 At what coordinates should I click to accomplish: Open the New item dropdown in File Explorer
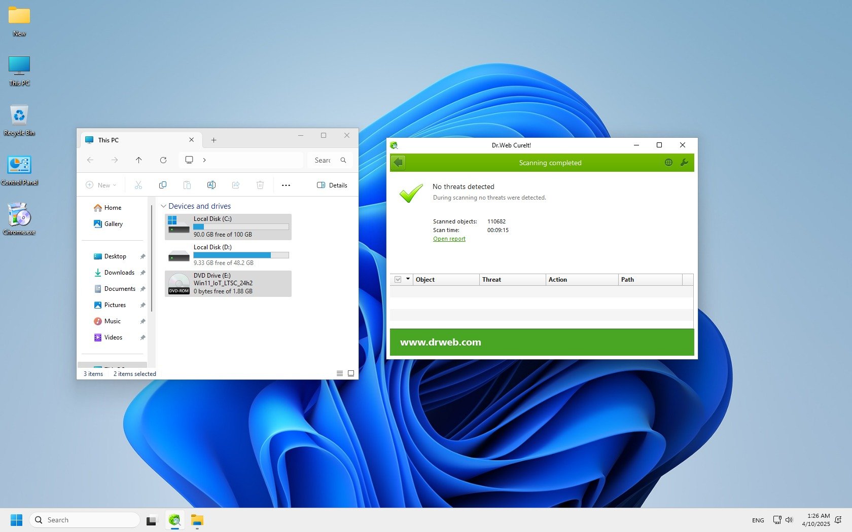101,185
